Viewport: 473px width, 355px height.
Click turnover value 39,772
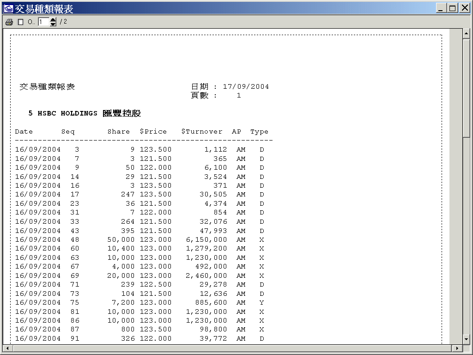tap(213, 338)
